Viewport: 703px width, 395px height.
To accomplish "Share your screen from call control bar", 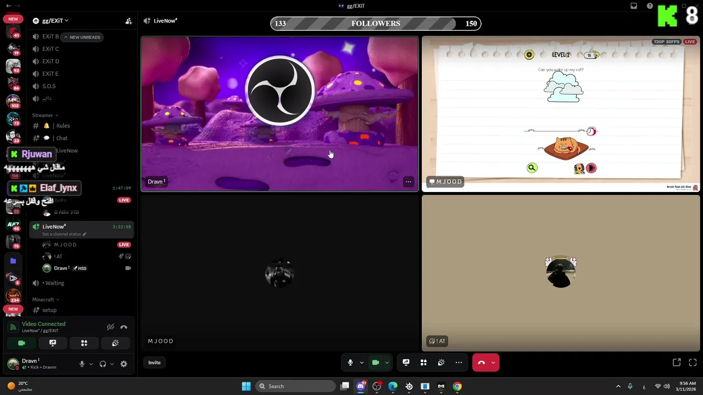I will point(406,363).
